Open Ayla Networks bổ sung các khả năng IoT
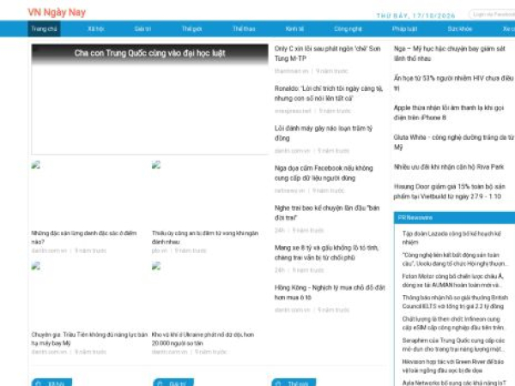The width and height of the screenshot is (515, 386). (454, 383)
